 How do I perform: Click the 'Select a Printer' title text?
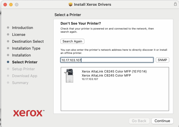click(x=68, y=15)
